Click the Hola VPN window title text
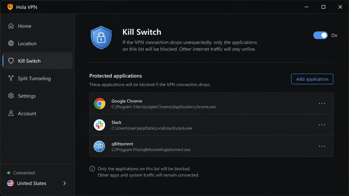 [27, 7]
